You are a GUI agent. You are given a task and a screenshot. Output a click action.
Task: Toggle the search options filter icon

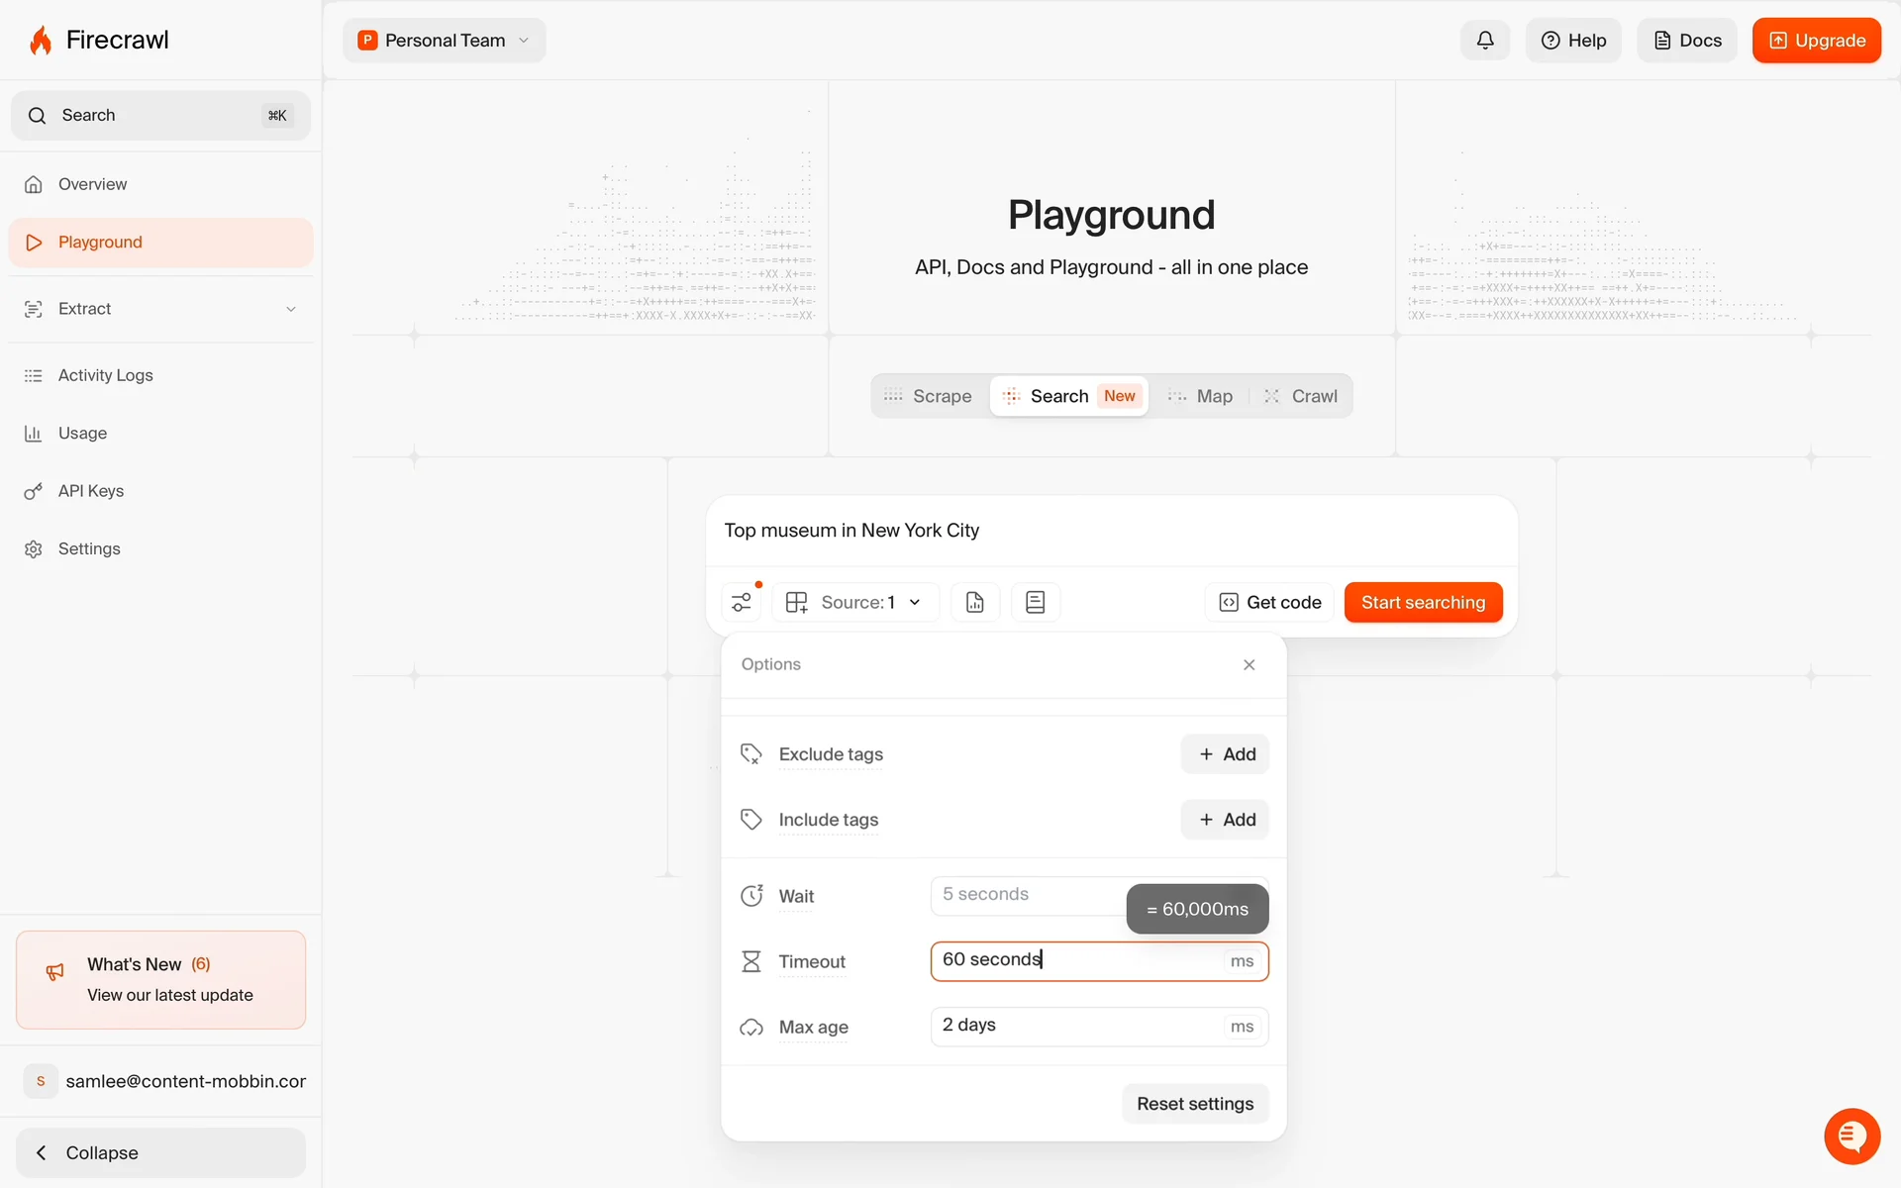coord(742,602)
